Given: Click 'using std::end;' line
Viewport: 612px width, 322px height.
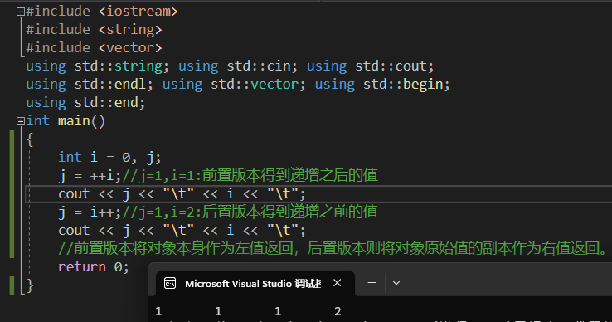Looking at the screenshot, I should click(85, 103).
